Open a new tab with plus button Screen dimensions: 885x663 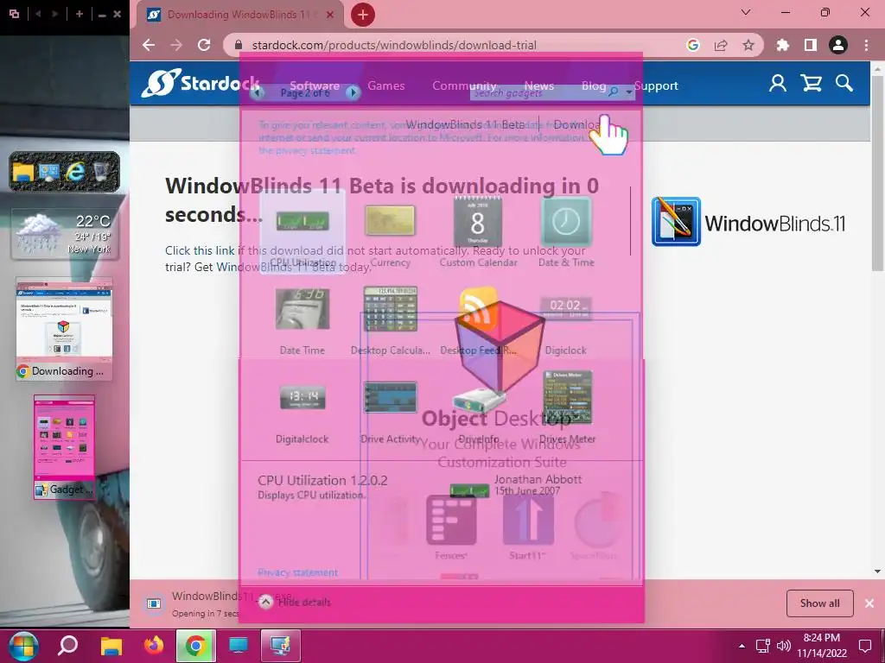point(363,15)
